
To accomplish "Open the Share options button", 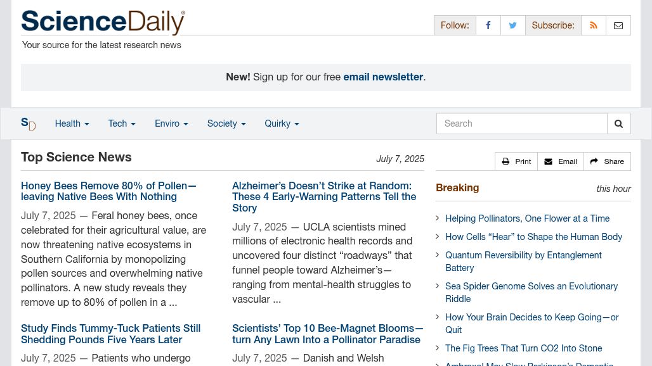I will [607, 161].
